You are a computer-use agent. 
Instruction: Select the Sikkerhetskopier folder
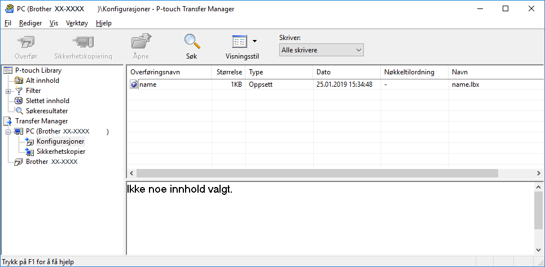point(61,152)
